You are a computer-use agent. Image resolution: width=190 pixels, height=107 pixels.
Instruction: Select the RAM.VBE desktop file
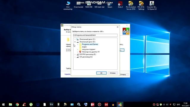pos(89,5)
